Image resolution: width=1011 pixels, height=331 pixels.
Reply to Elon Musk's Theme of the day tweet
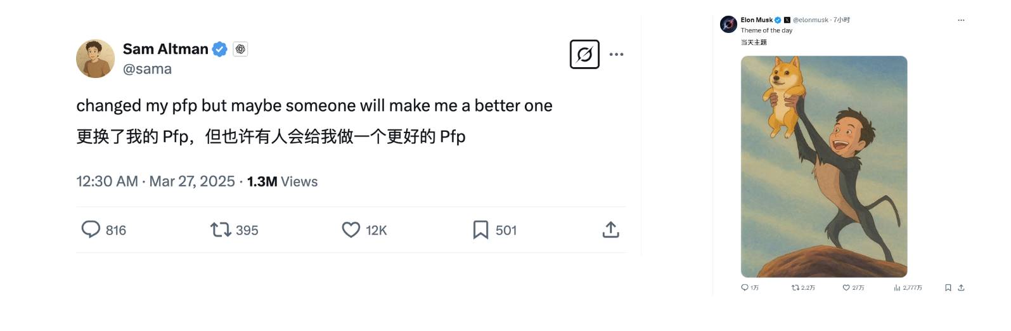click(x=745, y=288)
